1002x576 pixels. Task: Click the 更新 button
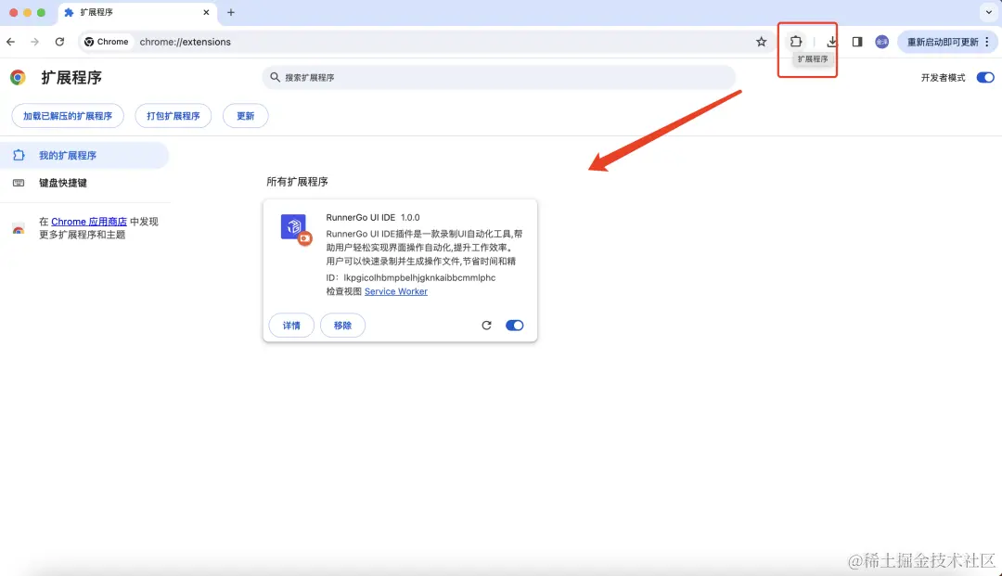point(245,116)
